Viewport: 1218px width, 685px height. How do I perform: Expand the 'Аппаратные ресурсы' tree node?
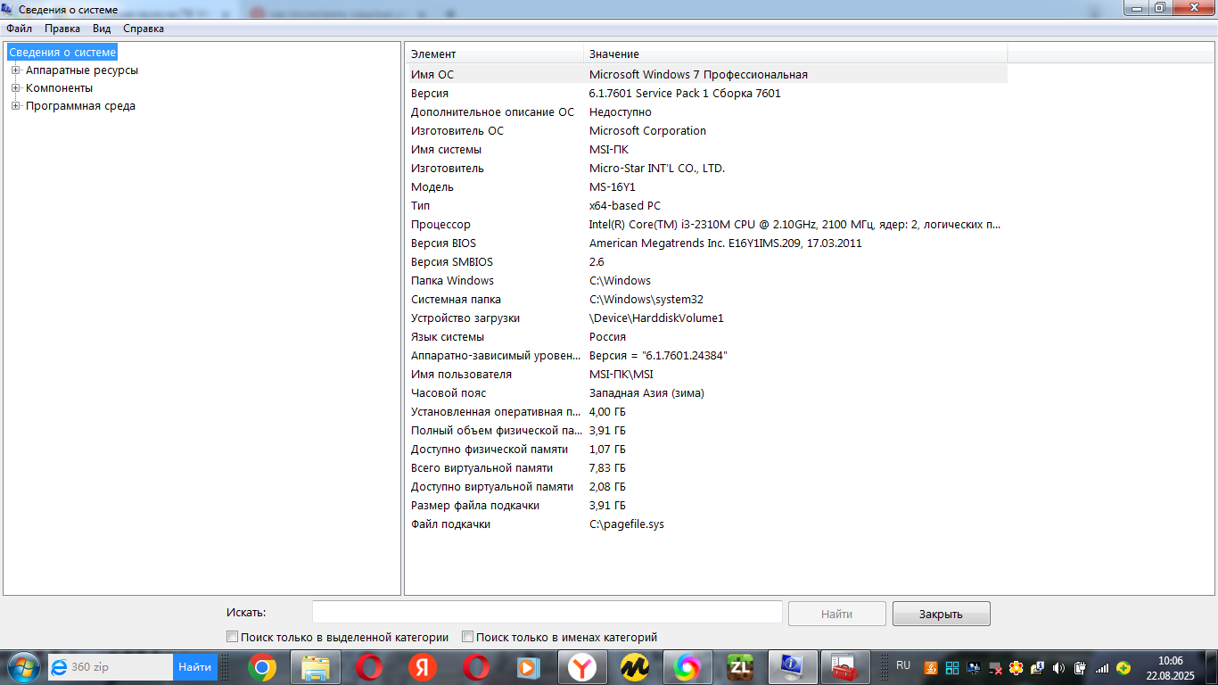click(15, 70)
